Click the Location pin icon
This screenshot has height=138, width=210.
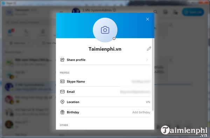pos(62,102)
